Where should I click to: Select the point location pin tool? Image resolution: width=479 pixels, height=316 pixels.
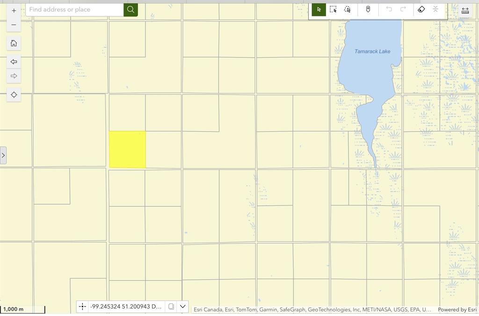click(x=368, y=9)
